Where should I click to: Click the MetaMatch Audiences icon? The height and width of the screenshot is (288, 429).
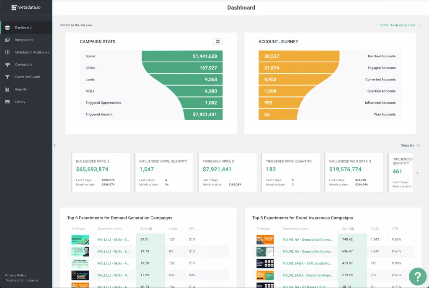coord(8,52)
